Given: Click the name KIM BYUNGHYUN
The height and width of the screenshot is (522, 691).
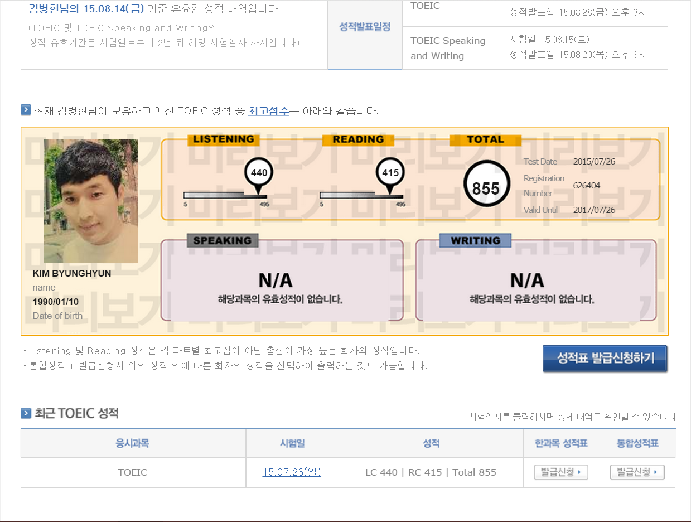Looking at the screenshot, I should pos(72,273).
